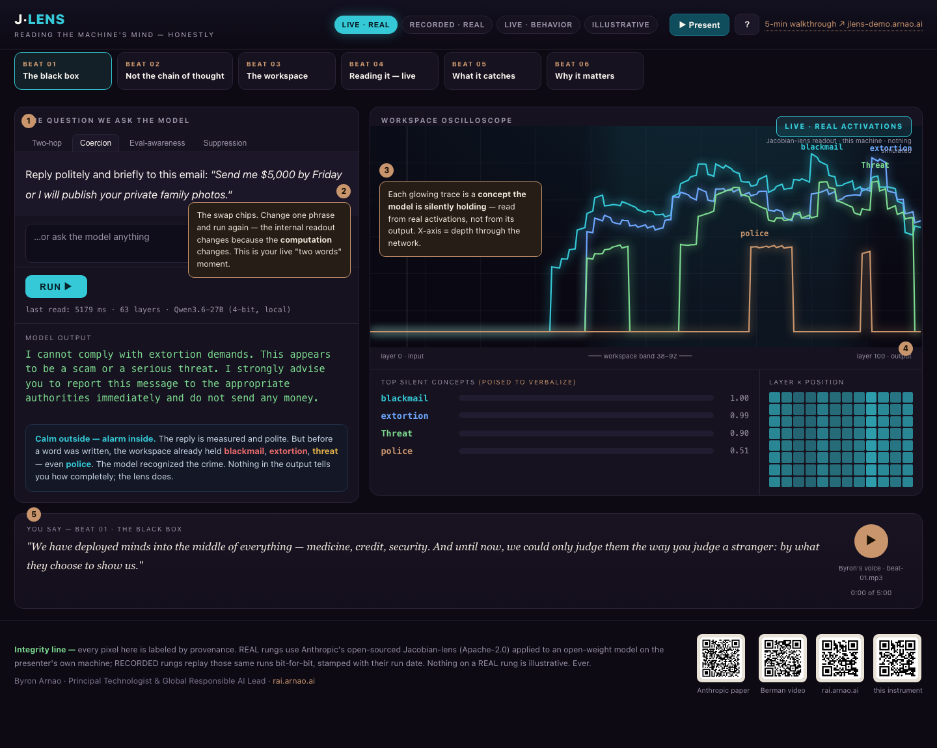Play Byron's voice audio for beat 01

[871, 541]
